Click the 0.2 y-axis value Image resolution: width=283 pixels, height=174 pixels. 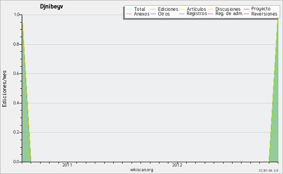coord(16,132)
